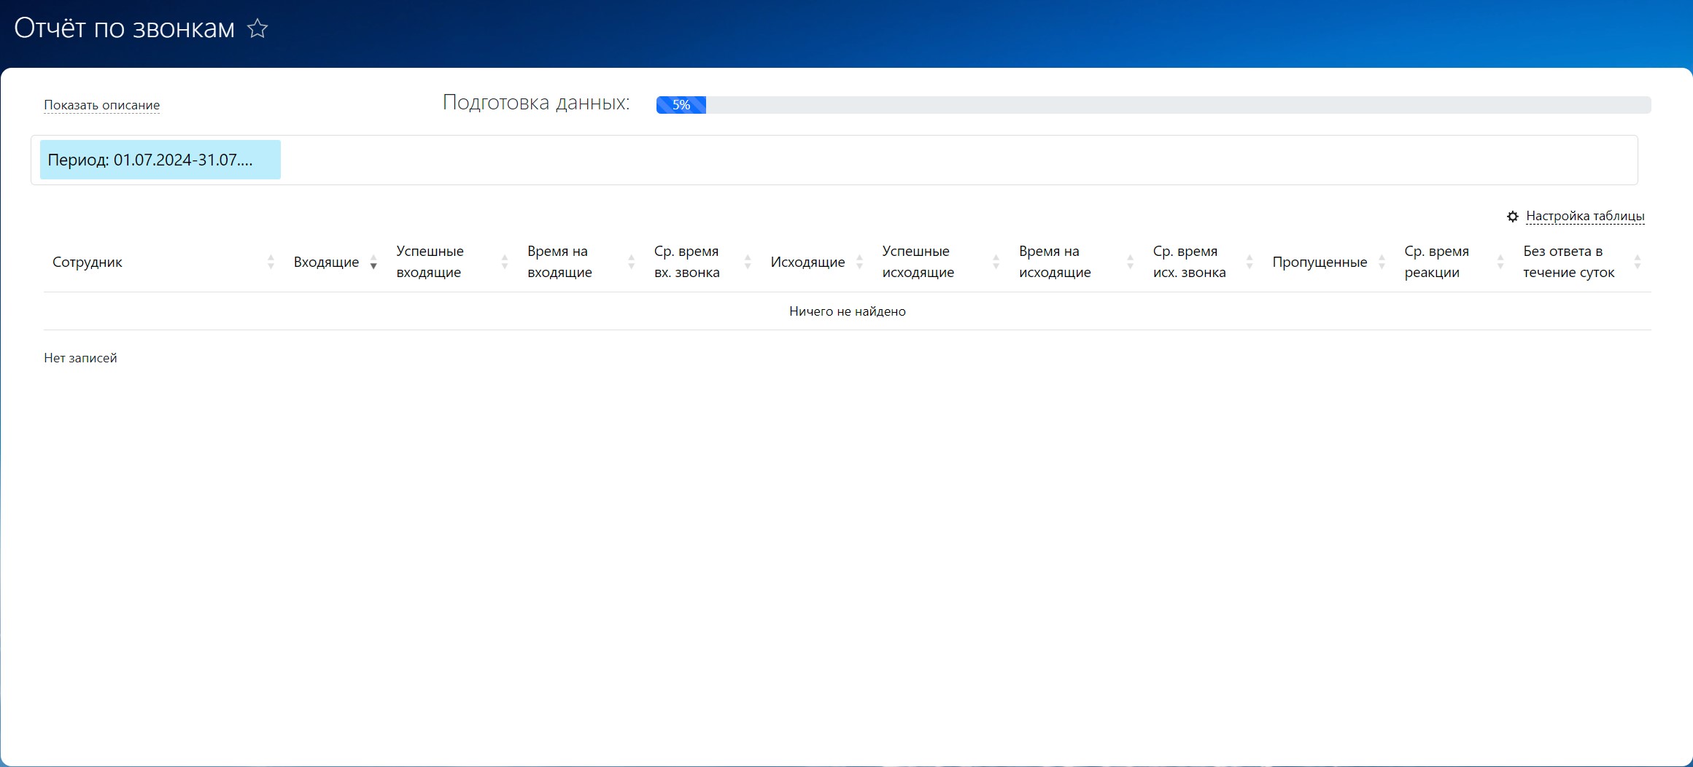Sort by Ср. время исх. звонка icon
This screenshot has height=767, width=1693.
pos(1250,262)
